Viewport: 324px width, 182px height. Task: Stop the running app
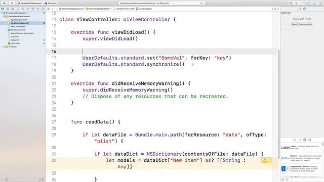tap(12, 3)
